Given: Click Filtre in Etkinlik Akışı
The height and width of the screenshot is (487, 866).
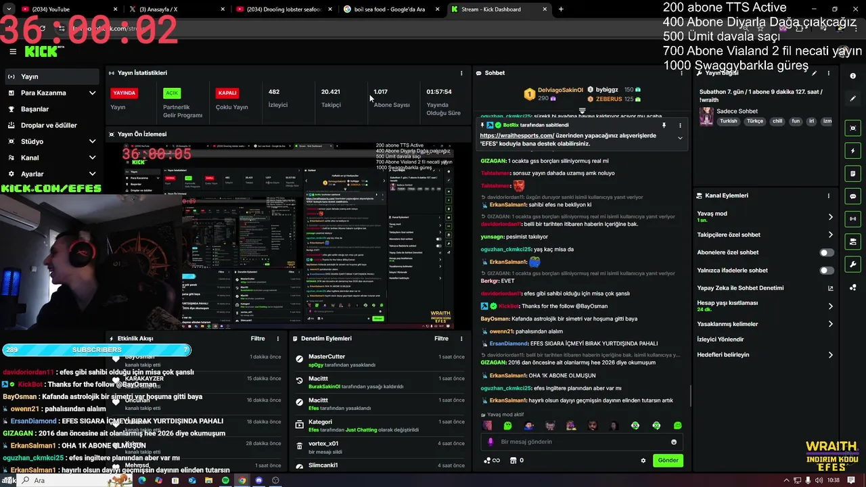Looking at the screenshot, I should point(258,339).
